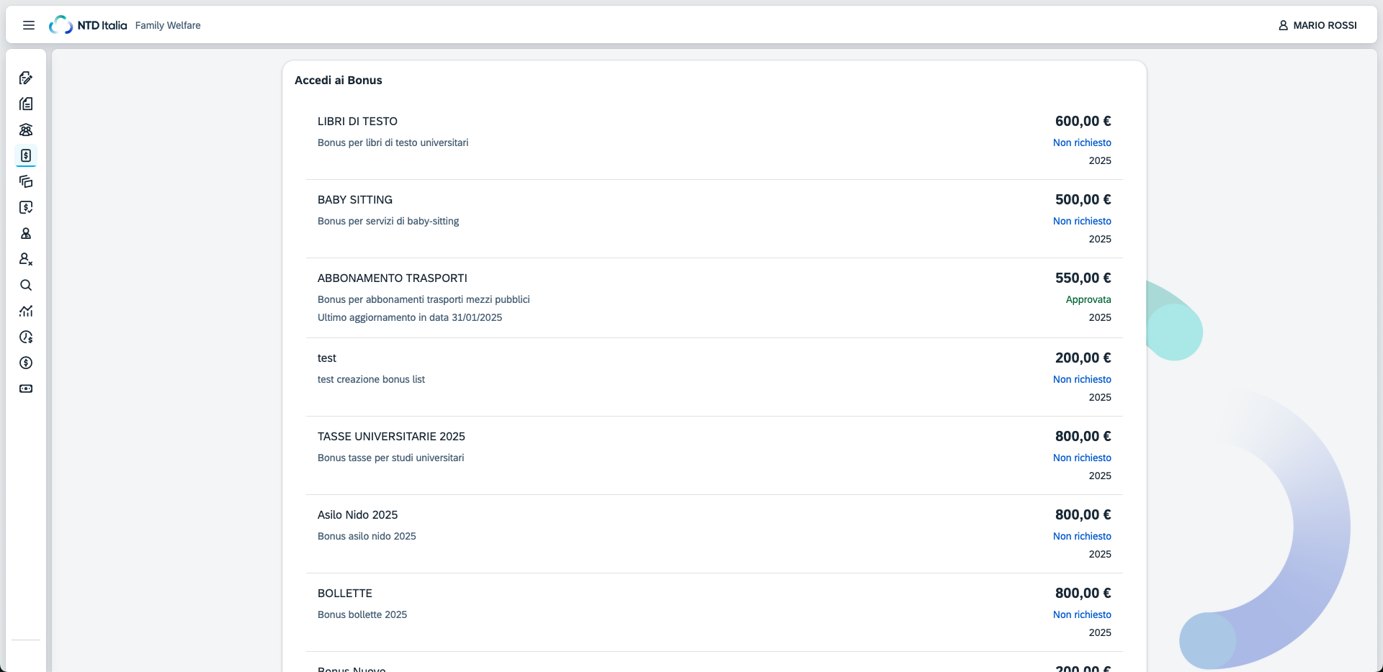The image size is (1383, 672).
Task: Click the 500,00 € amount
Action: pyautogui.click(x=1083, y=199)
